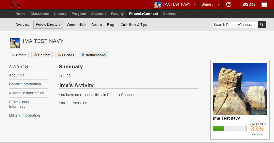Open Library in main navigation
The width and height of the screenshot is (274, 143).
pyautogui.click(x=60, y=14)
